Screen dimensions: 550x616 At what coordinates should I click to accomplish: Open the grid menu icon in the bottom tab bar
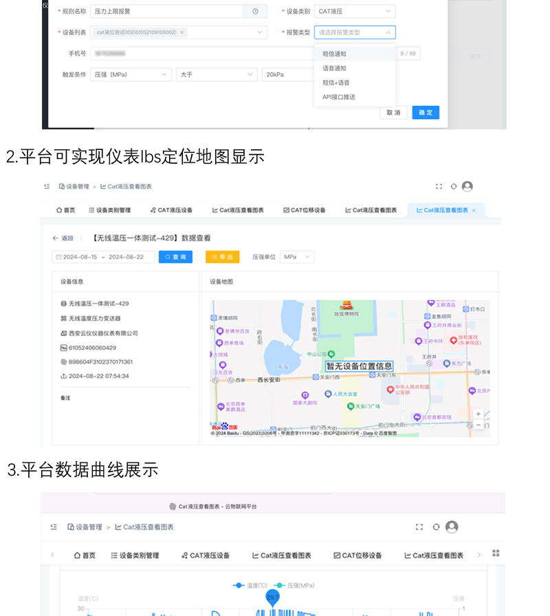496,553
